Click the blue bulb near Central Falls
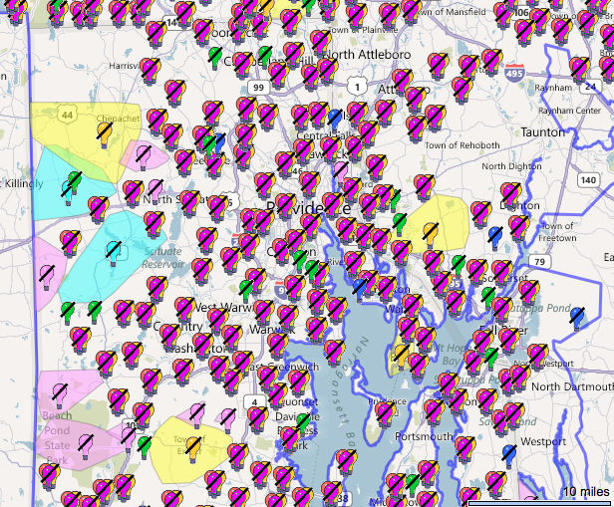Screen dimensions: 614x507 [335, 121]
